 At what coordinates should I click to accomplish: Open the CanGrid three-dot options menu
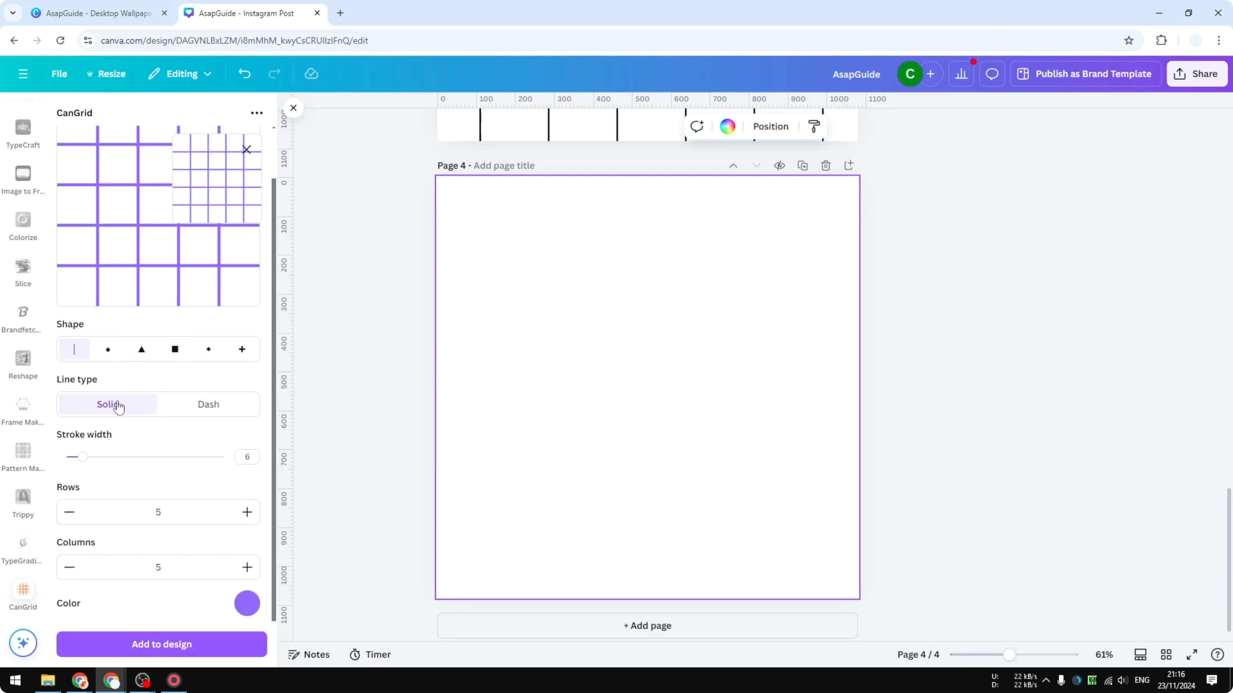coord(257,112)
